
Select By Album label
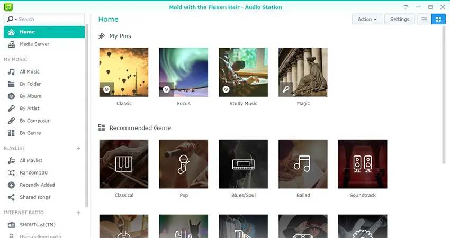(30, 96)
